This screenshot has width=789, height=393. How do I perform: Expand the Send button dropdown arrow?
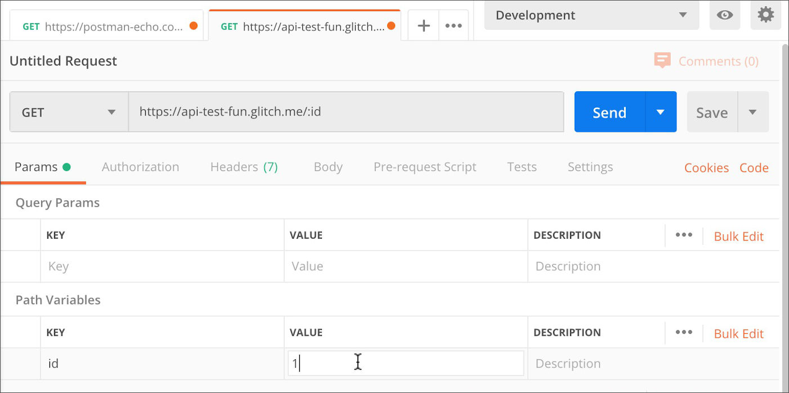(x=661, y=112)
